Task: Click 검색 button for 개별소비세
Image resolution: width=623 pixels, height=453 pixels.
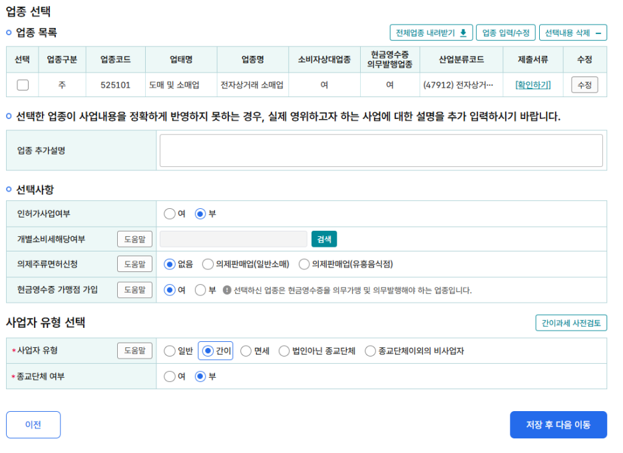Action: (x=324, y=239)
